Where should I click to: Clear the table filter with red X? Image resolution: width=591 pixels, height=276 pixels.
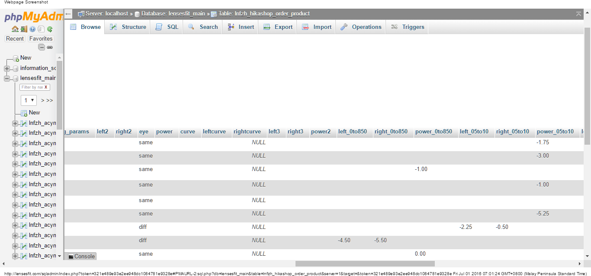pyautogui.click(x=46, y=87)
